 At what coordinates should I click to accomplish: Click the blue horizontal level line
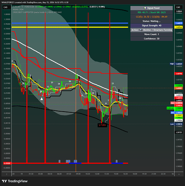70,23
